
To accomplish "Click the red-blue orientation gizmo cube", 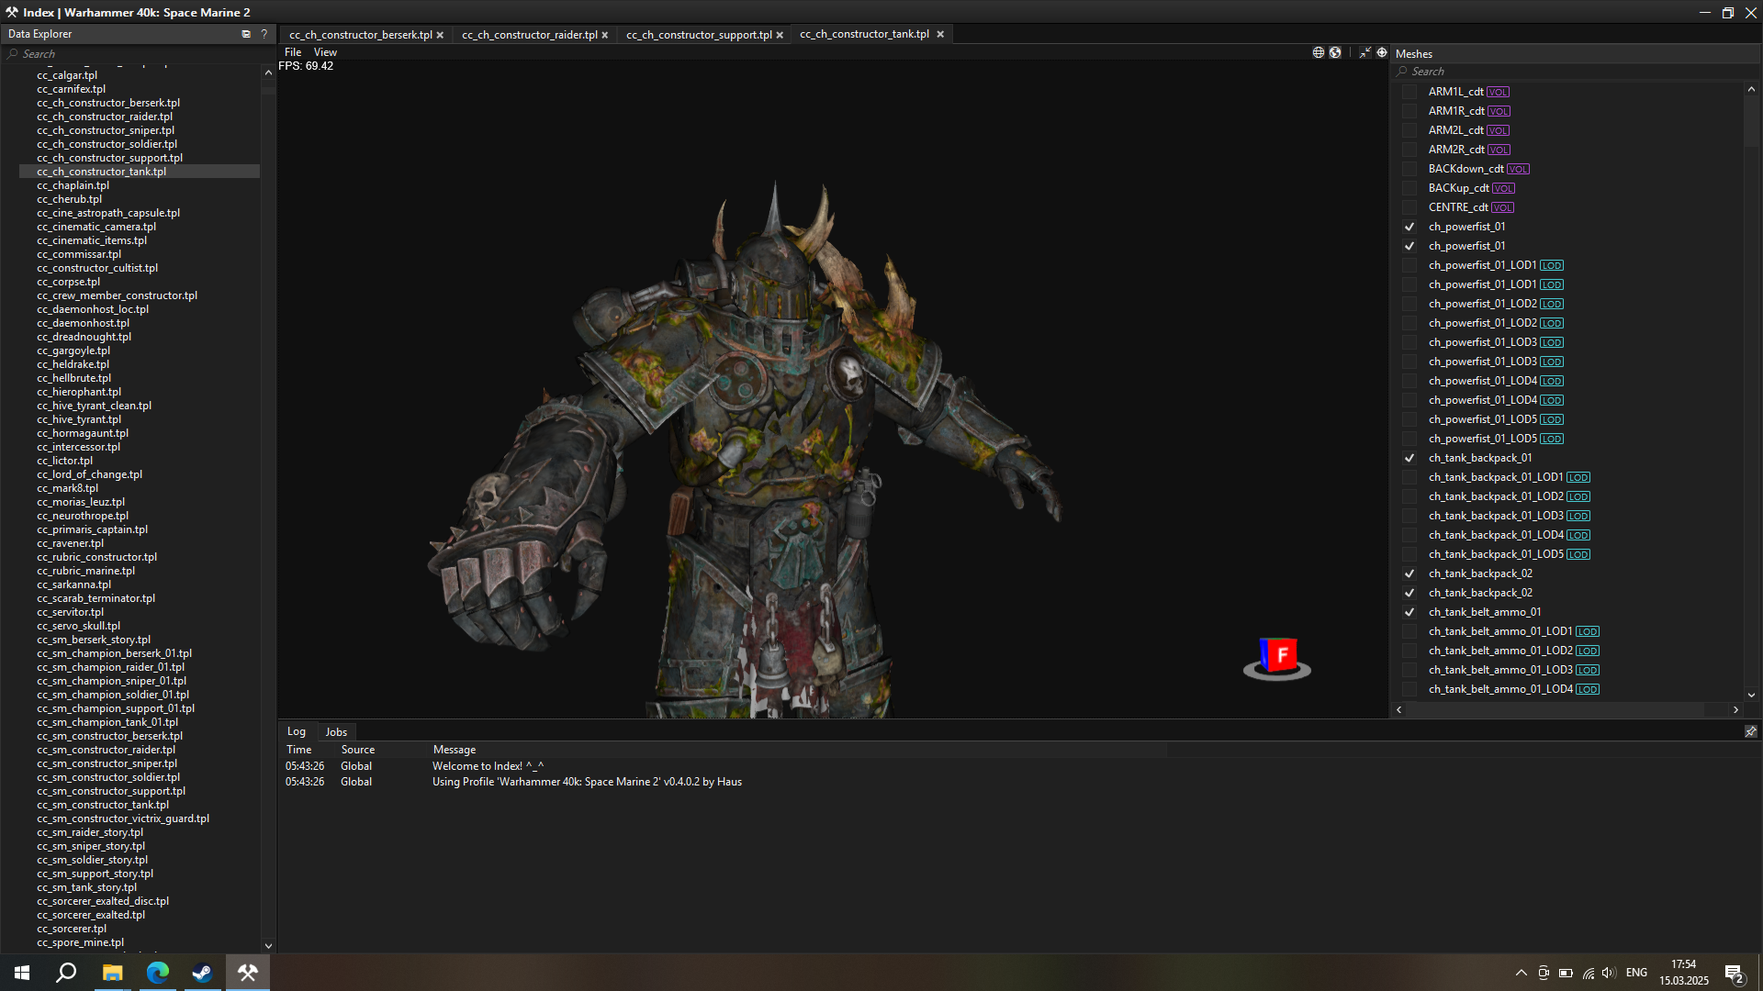I will point(1277,656).
